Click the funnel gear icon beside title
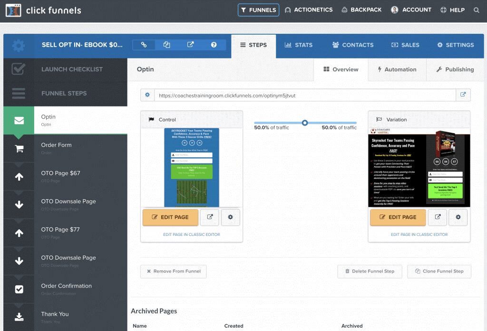This screenshot has width=487, height=331. coord(19,46)
